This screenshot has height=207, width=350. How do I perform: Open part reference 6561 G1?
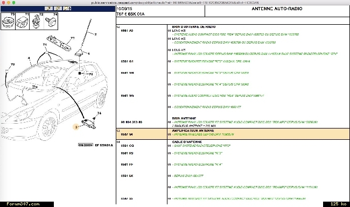[x=127, y=61]
